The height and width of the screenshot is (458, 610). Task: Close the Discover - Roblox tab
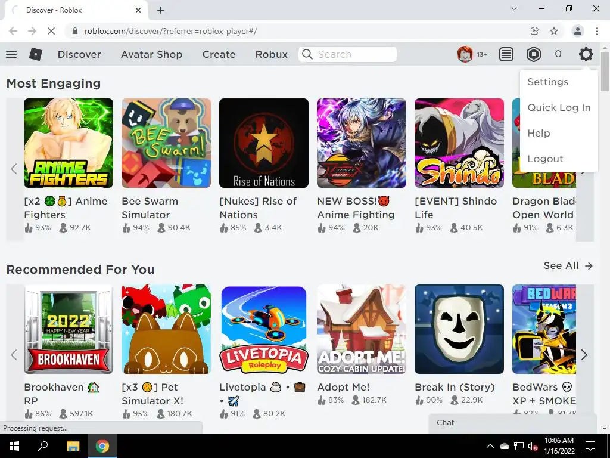tap(138, 10)
